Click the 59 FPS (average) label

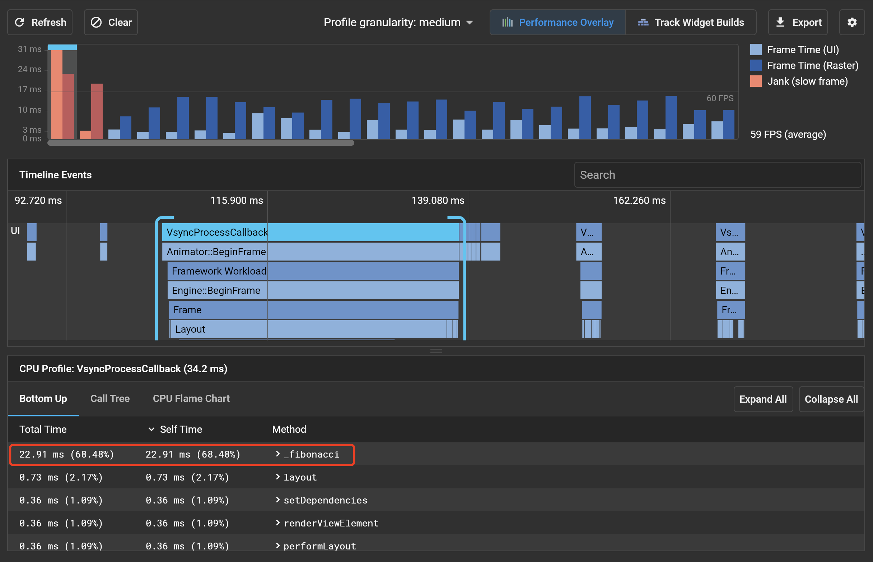coord(788,134)
